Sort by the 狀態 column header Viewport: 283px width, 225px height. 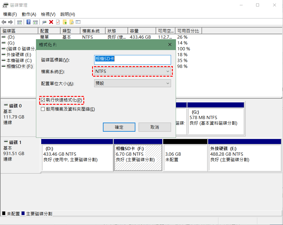117,31
